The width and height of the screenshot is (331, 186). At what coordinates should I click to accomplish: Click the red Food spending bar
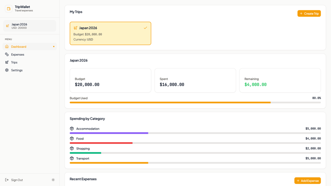pyautogui.click(x=101, y=143)
